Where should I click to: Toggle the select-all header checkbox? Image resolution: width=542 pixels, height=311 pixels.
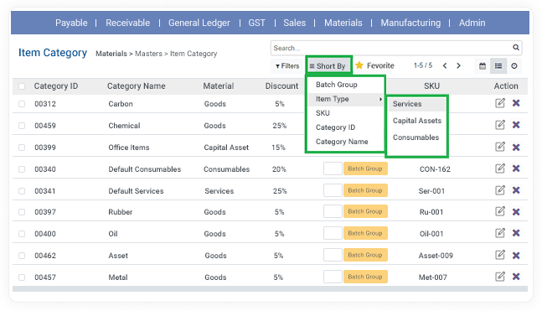coord(22,86)
